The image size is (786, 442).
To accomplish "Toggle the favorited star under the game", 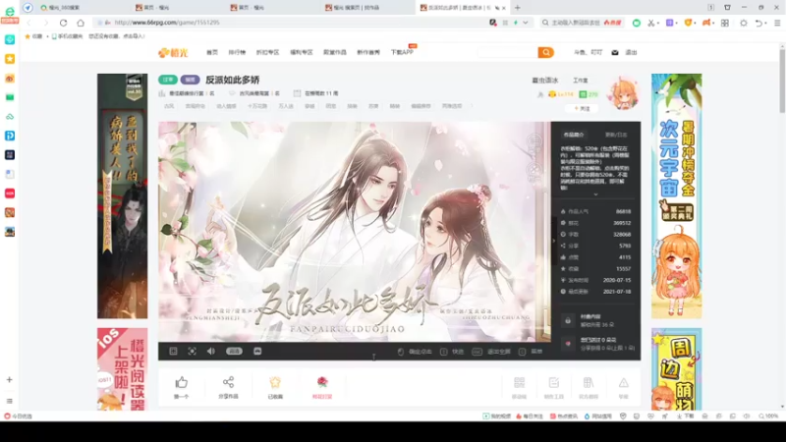I will pyautogui.click(x=275, y=382).
